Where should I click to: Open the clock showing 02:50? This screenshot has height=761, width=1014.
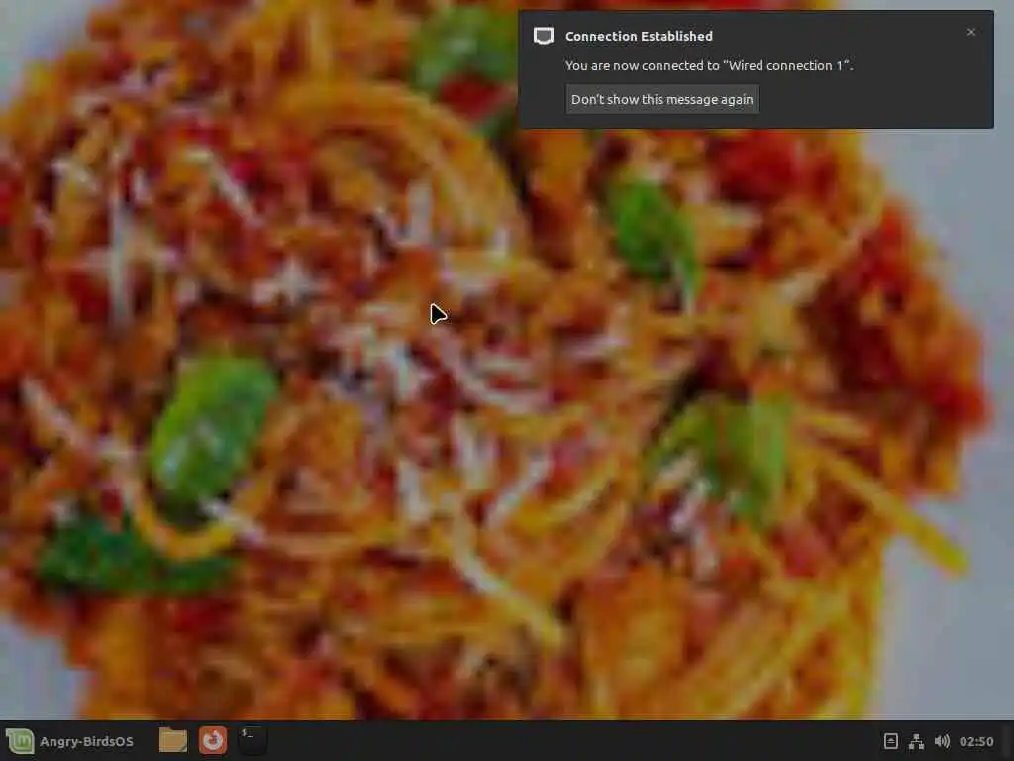975,741
